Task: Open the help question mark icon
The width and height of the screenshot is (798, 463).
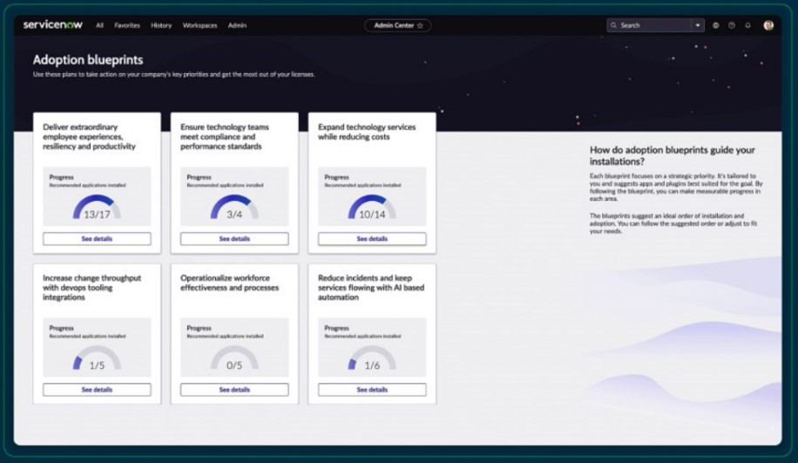Action: 732,26
